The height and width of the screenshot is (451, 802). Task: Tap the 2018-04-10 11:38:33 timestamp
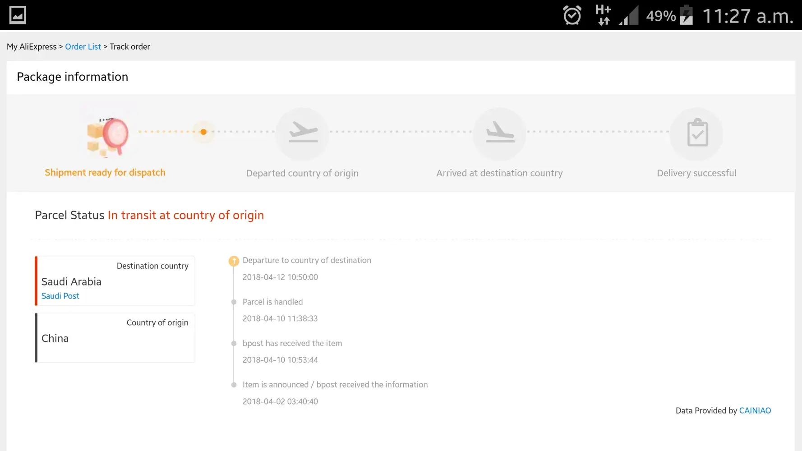click(280, 318)
